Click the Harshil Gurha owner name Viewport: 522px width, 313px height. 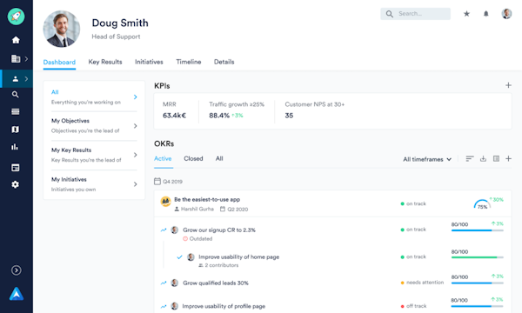(x=197, y=210)
